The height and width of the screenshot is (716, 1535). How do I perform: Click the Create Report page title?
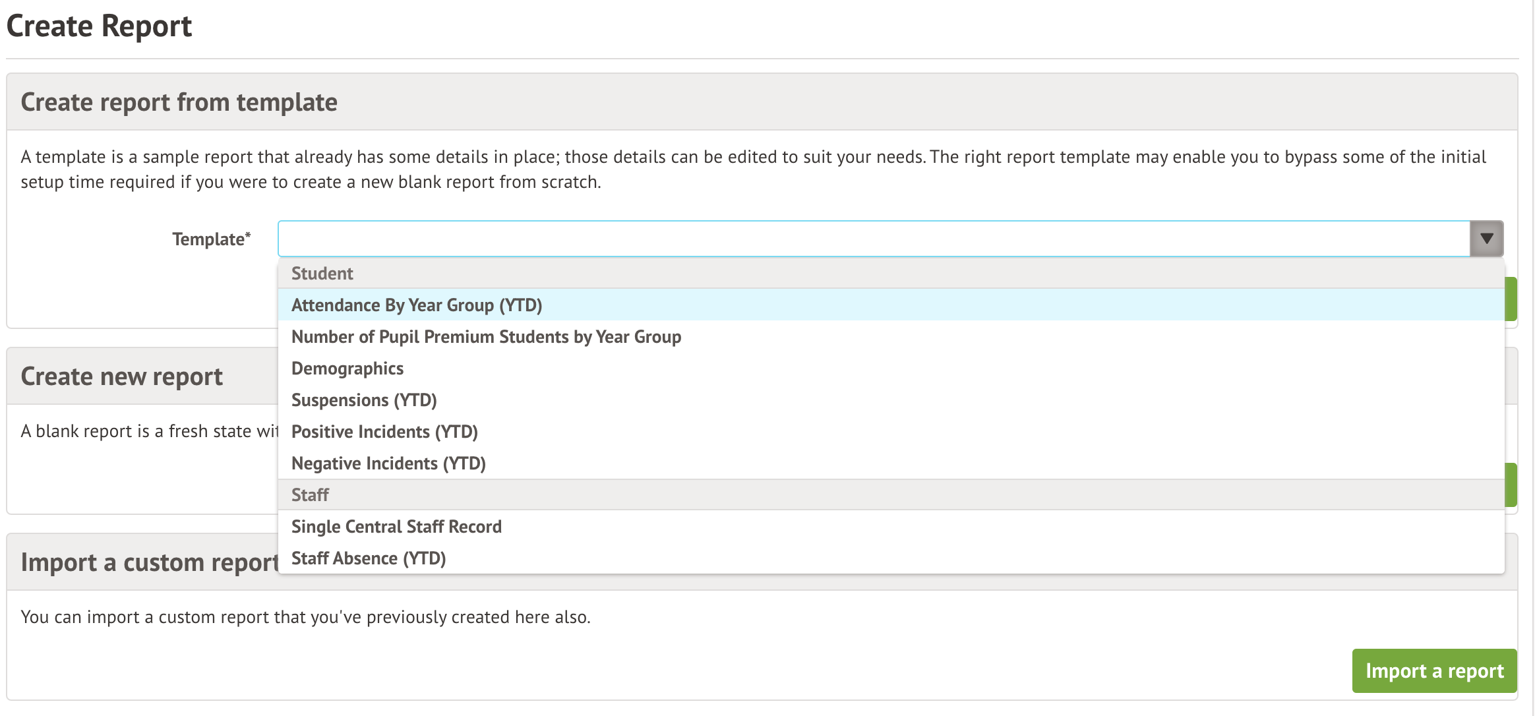(99, 26)
